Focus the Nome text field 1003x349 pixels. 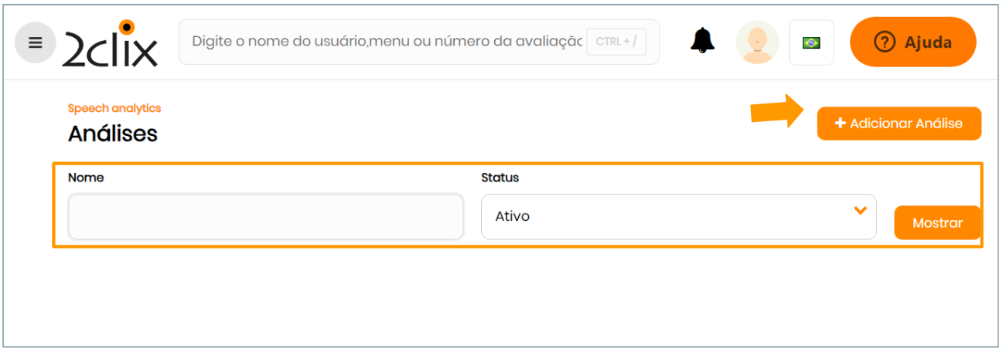(265, 216)
